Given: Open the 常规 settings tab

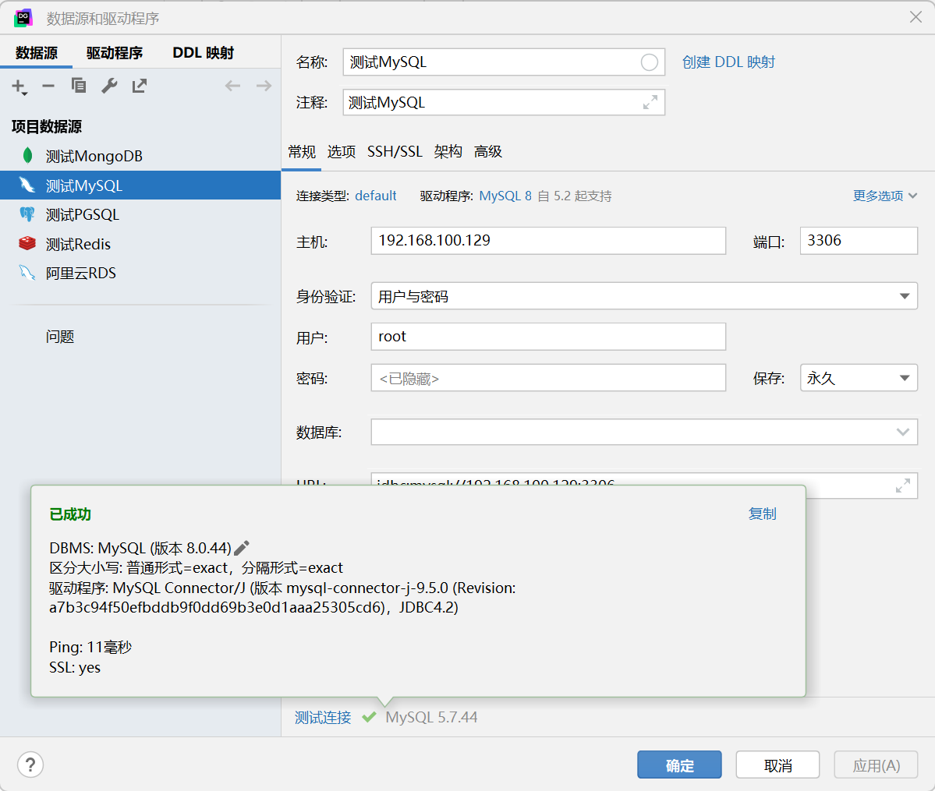Looking at the screenshot, I should click(302, 151).
